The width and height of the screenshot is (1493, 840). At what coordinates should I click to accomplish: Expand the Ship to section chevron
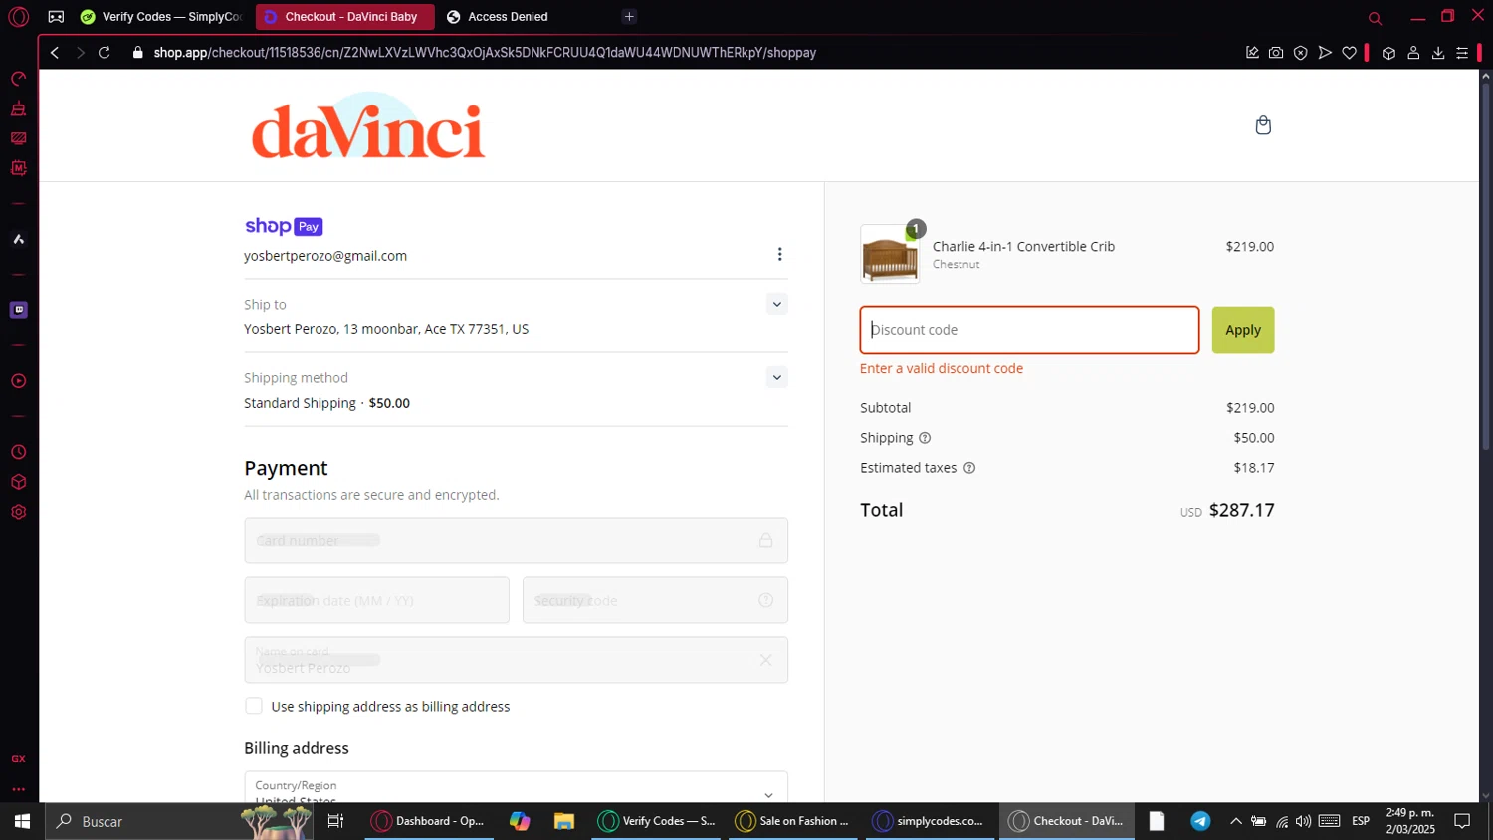777,304
